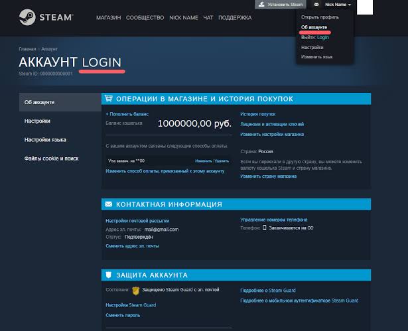
Task: Click the Установить Steam download button
Action: coord(281,5)
